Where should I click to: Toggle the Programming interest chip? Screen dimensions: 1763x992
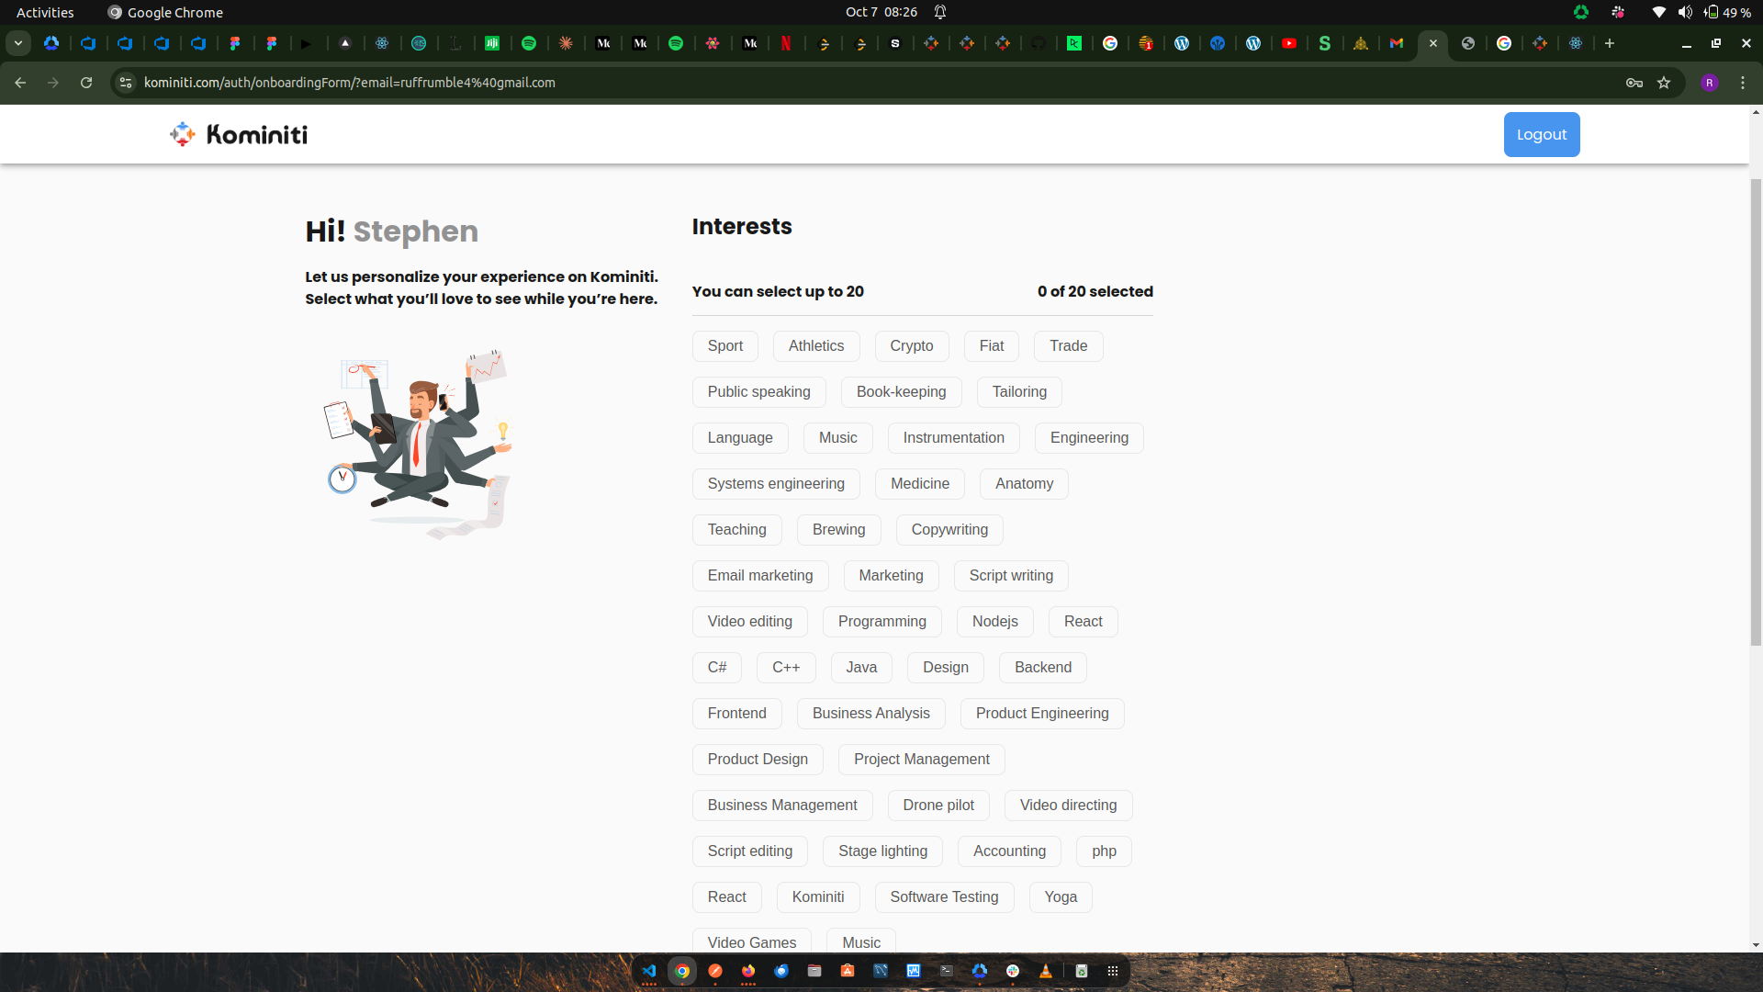(881, 622)
